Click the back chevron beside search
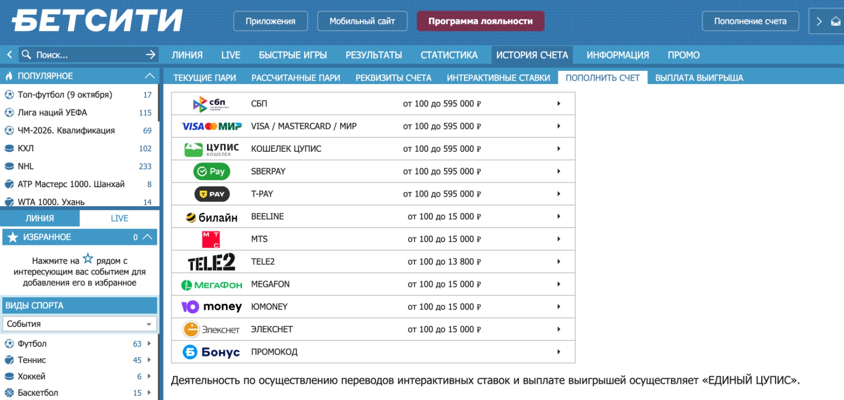 point(9,54)
